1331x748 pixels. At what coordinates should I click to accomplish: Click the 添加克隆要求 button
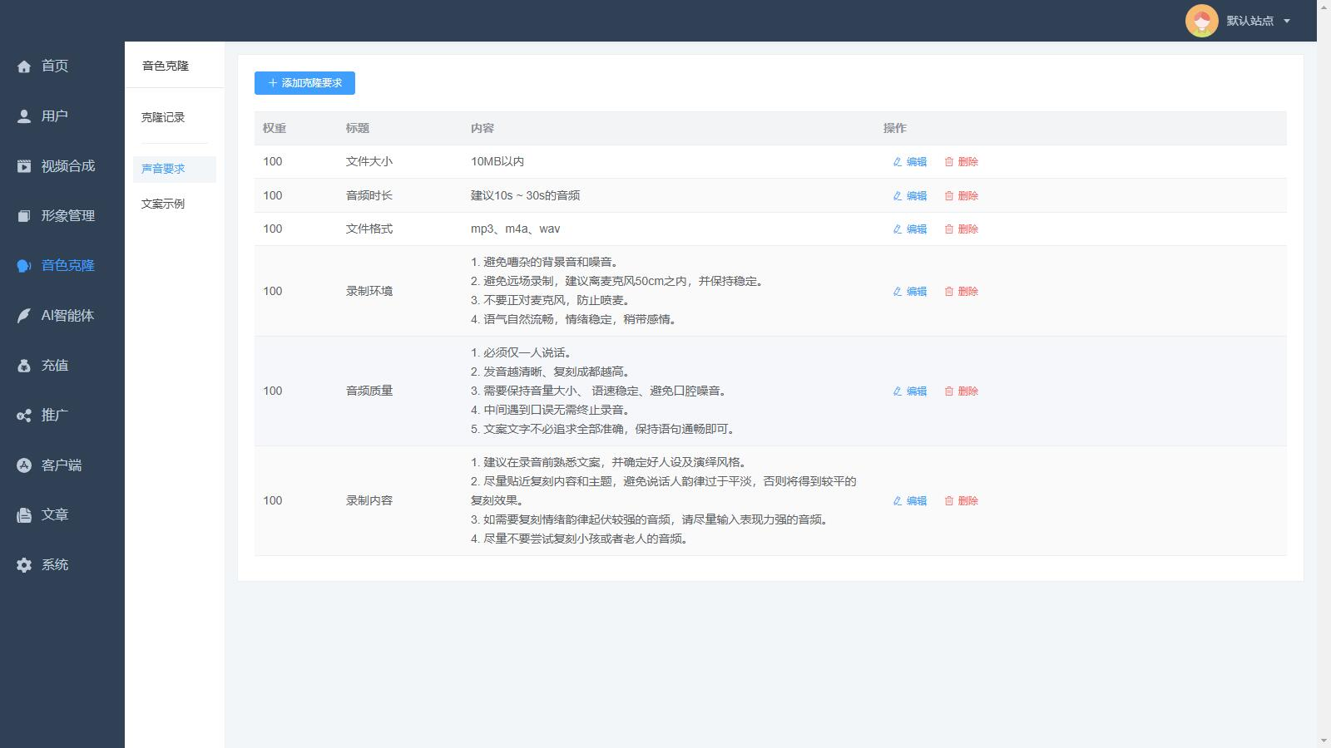point(304,83)
